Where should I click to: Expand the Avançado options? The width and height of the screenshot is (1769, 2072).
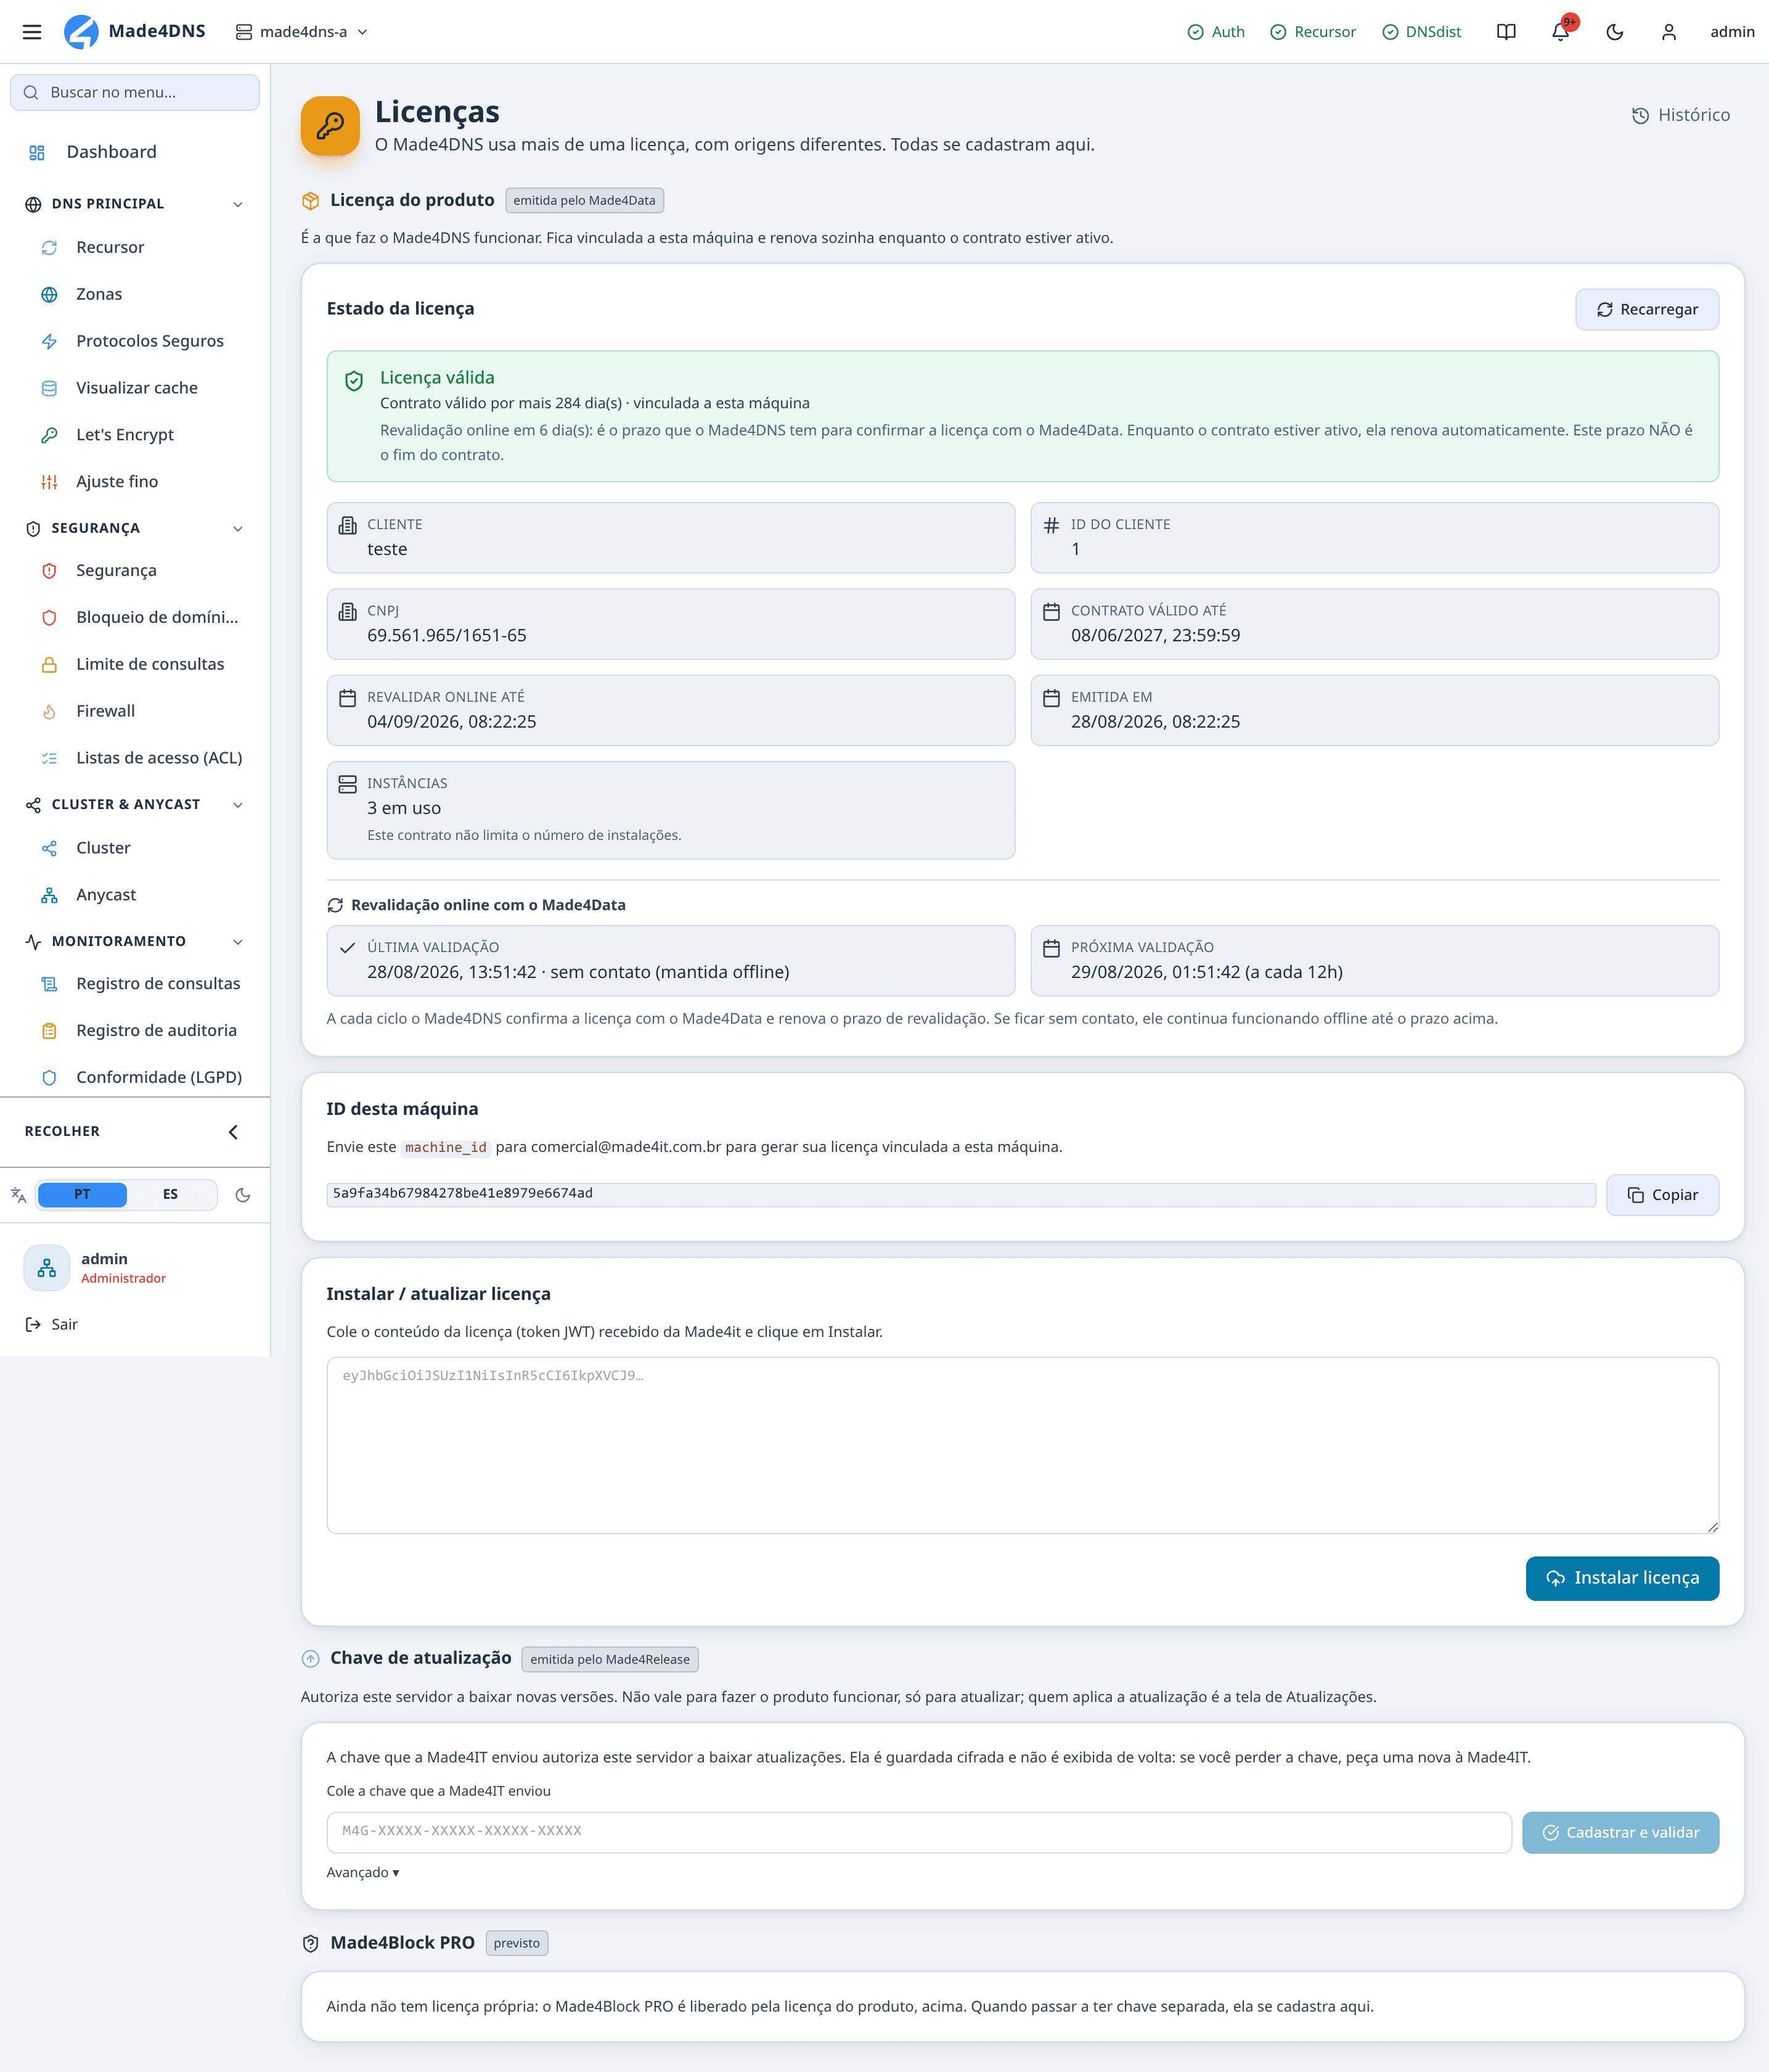(x=363, y=1872)
